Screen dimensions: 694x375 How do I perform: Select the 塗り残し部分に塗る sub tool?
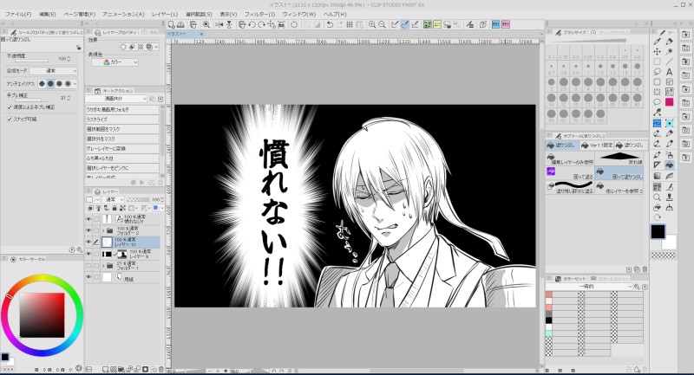click(x=570, y=187)
